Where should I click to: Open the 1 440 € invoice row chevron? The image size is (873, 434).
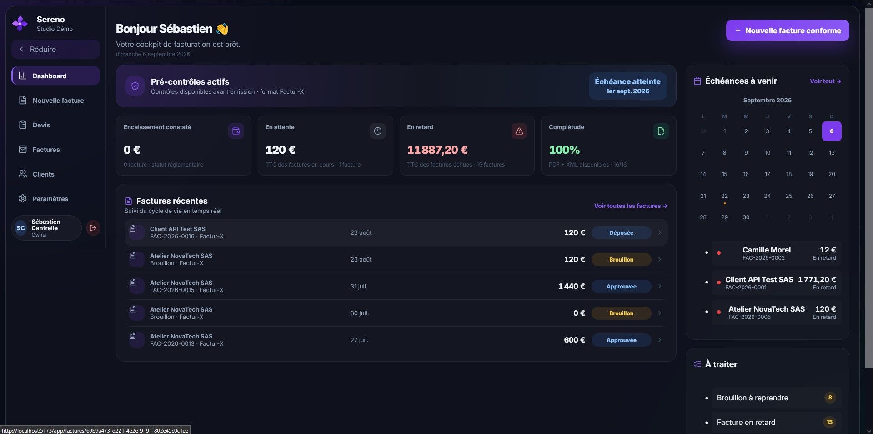(660, 286)
